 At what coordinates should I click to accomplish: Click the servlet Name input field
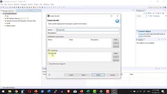click(x=88, y=30)
